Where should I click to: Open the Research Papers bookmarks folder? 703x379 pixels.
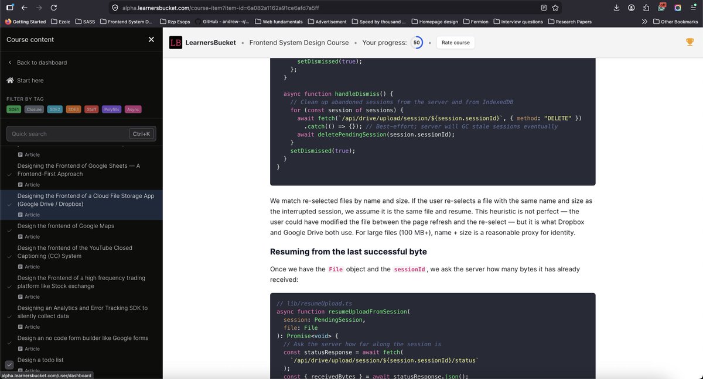click(x=569, y=22)
